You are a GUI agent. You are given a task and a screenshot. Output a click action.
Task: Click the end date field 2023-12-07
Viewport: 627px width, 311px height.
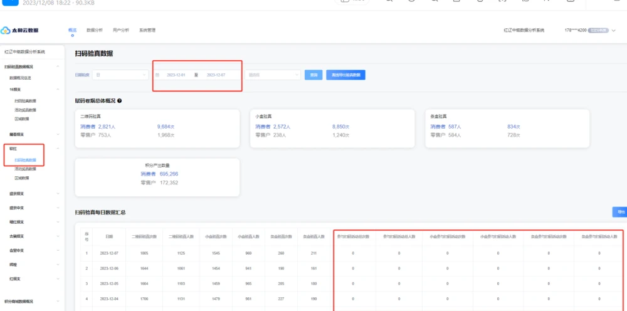pos(216,75)
